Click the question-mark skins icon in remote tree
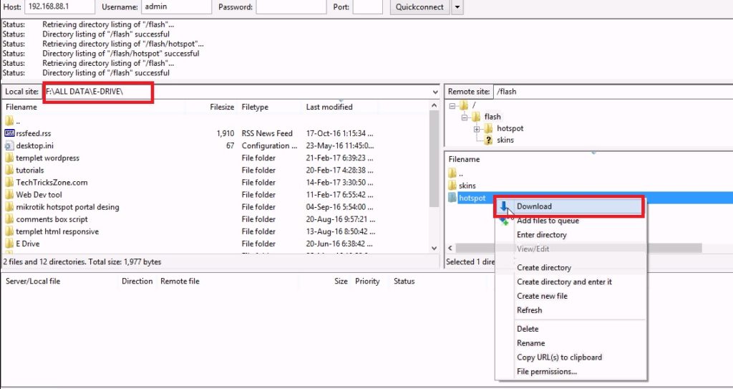 coord(489,140)
